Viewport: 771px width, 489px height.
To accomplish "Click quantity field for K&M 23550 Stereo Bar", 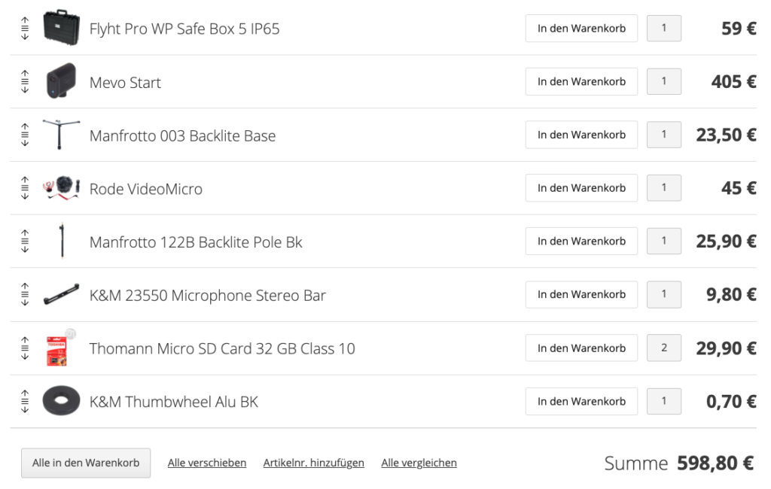I will pos(664,294).
